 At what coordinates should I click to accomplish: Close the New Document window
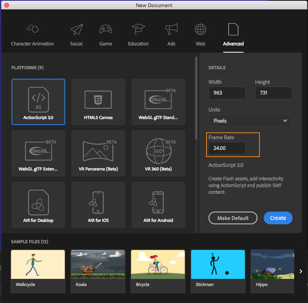pyautogui.click(x=7, y=5)
